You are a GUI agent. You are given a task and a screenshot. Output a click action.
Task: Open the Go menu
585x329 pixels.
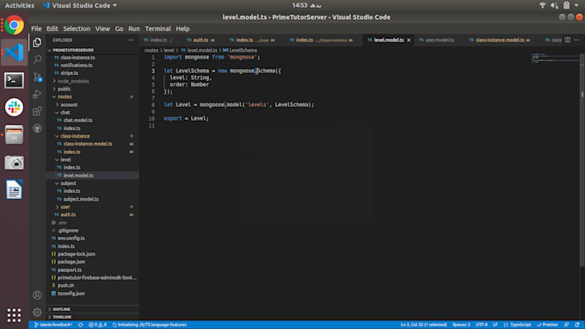[119, 28]
